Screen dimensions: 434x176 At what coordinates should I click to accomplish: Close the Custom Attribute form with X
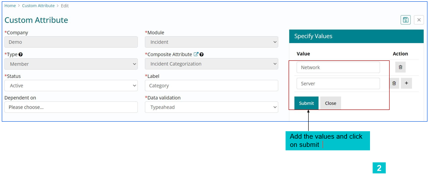pyautogui.click(x=419, y=20)
